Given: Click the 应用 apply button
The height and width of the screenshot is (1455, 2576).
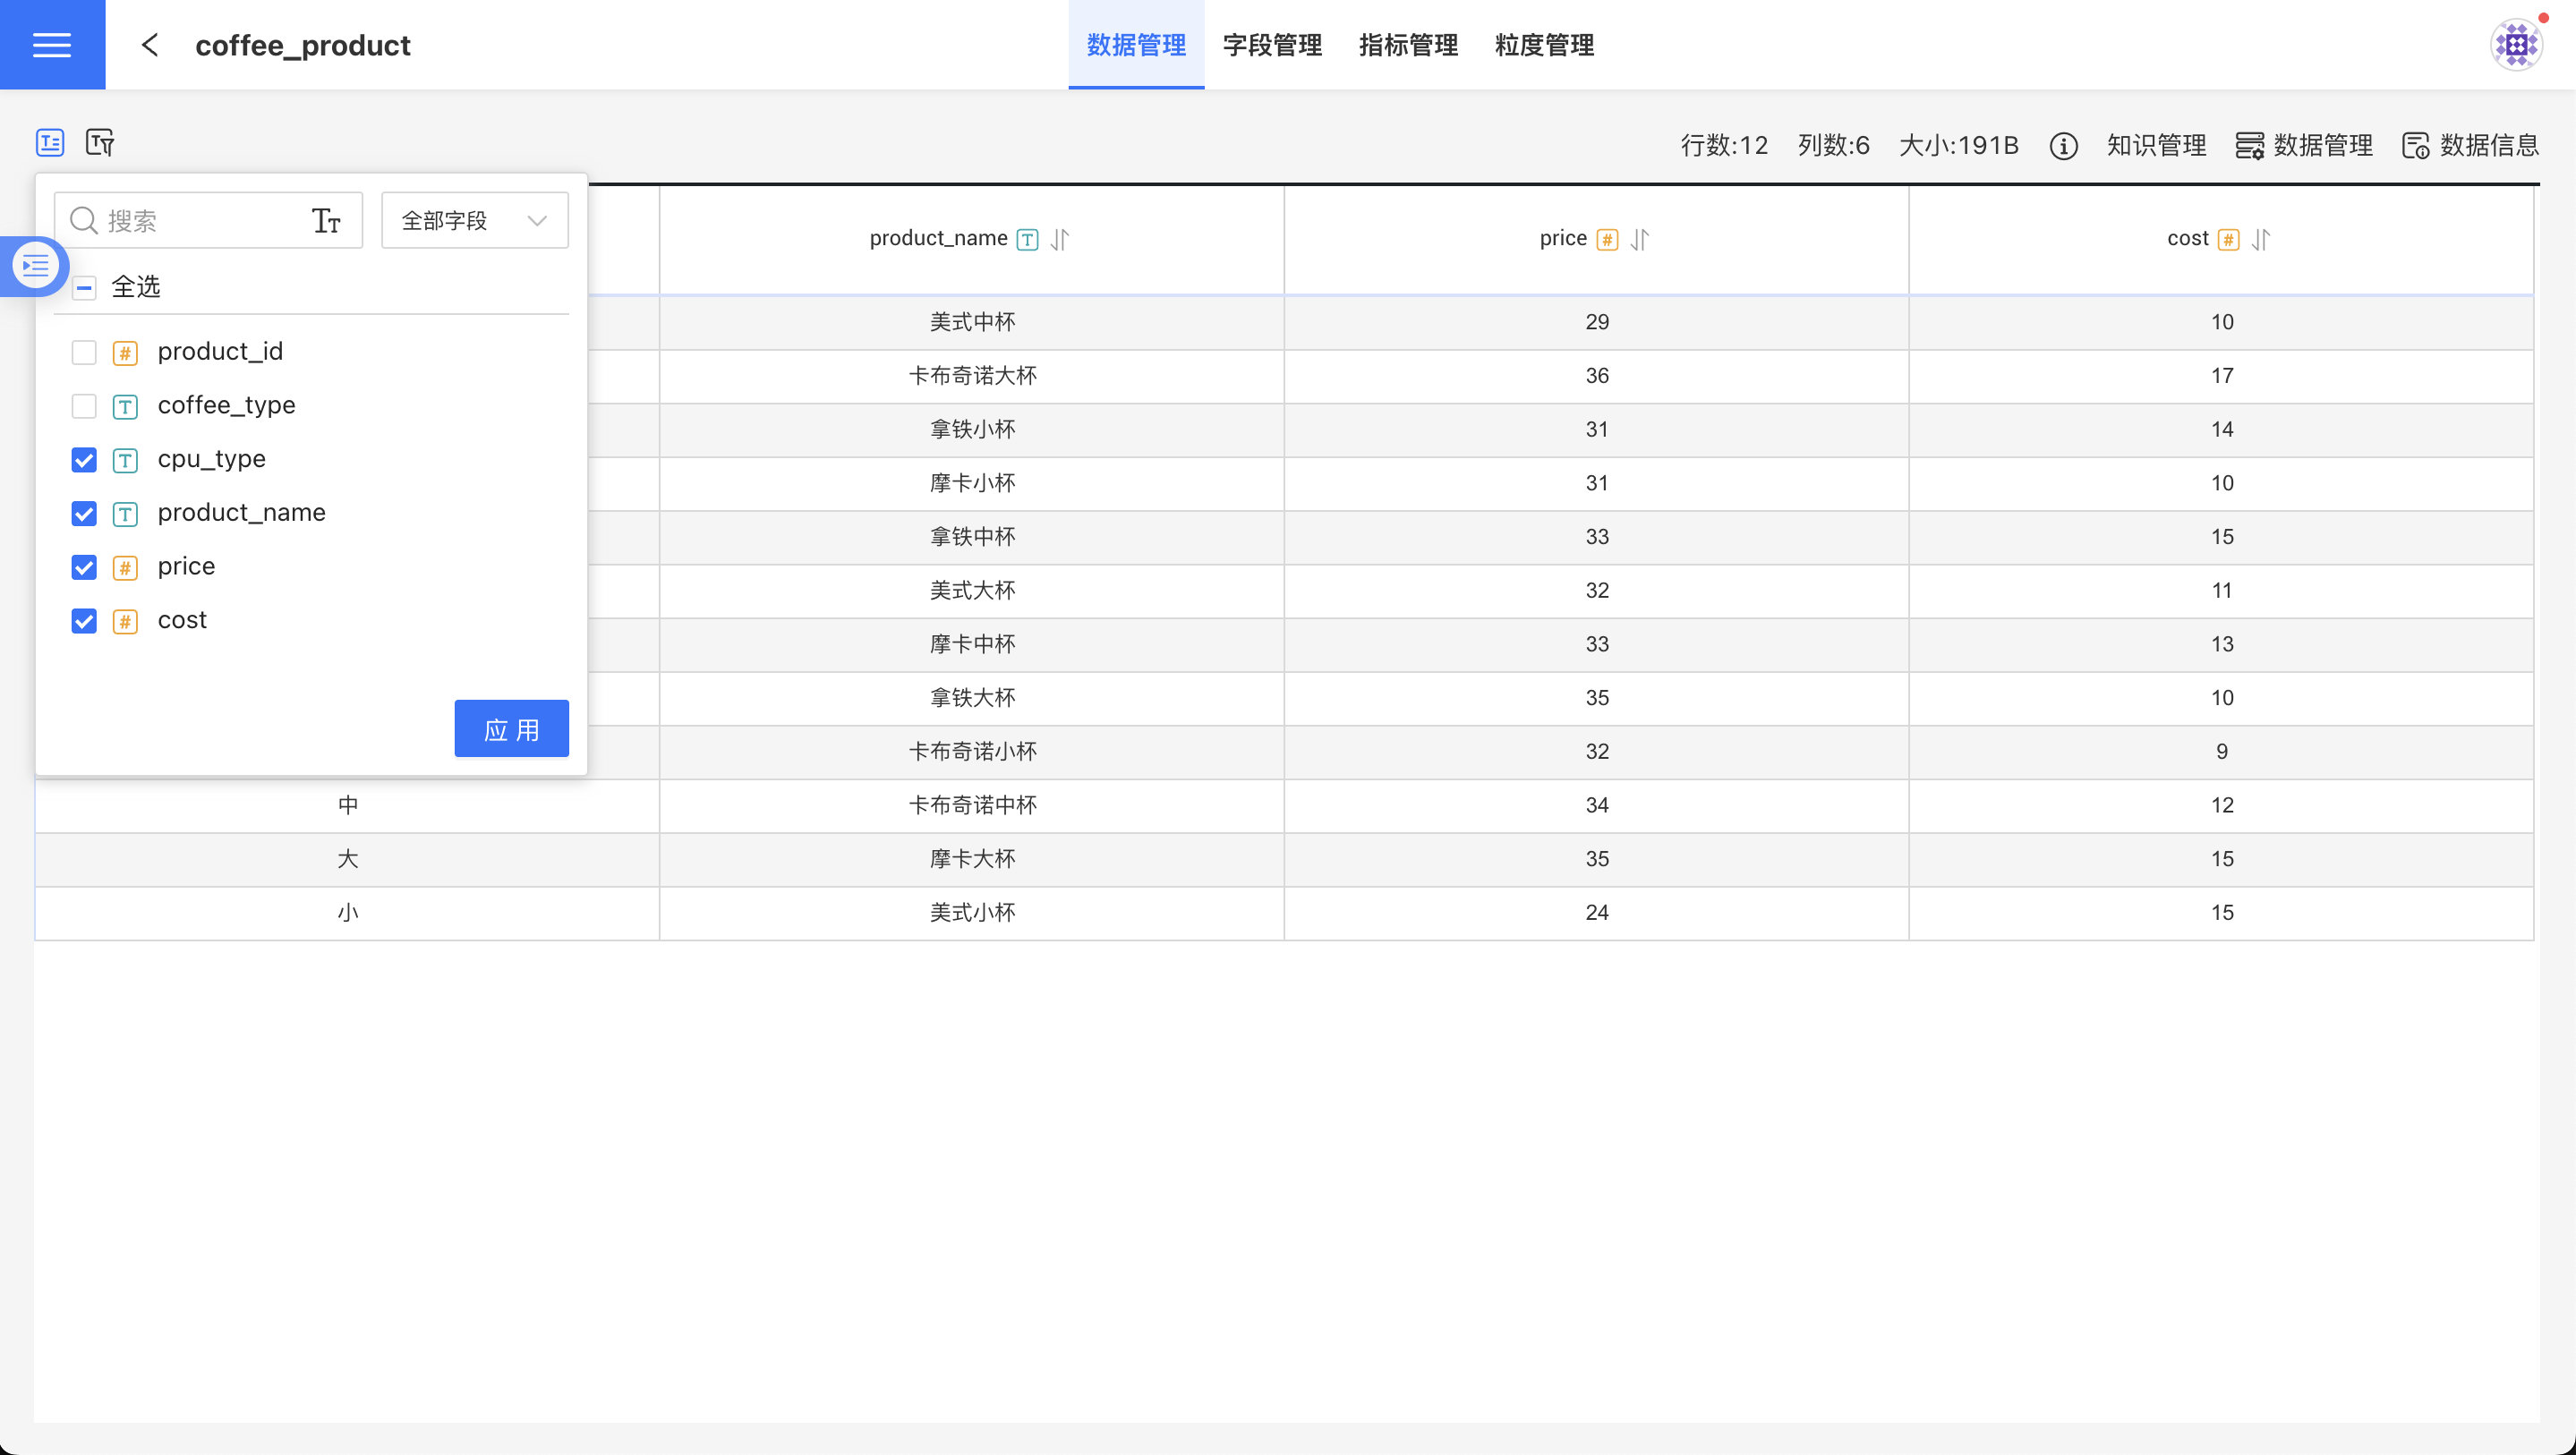Looking at the screenshot, I should (511, 729).
